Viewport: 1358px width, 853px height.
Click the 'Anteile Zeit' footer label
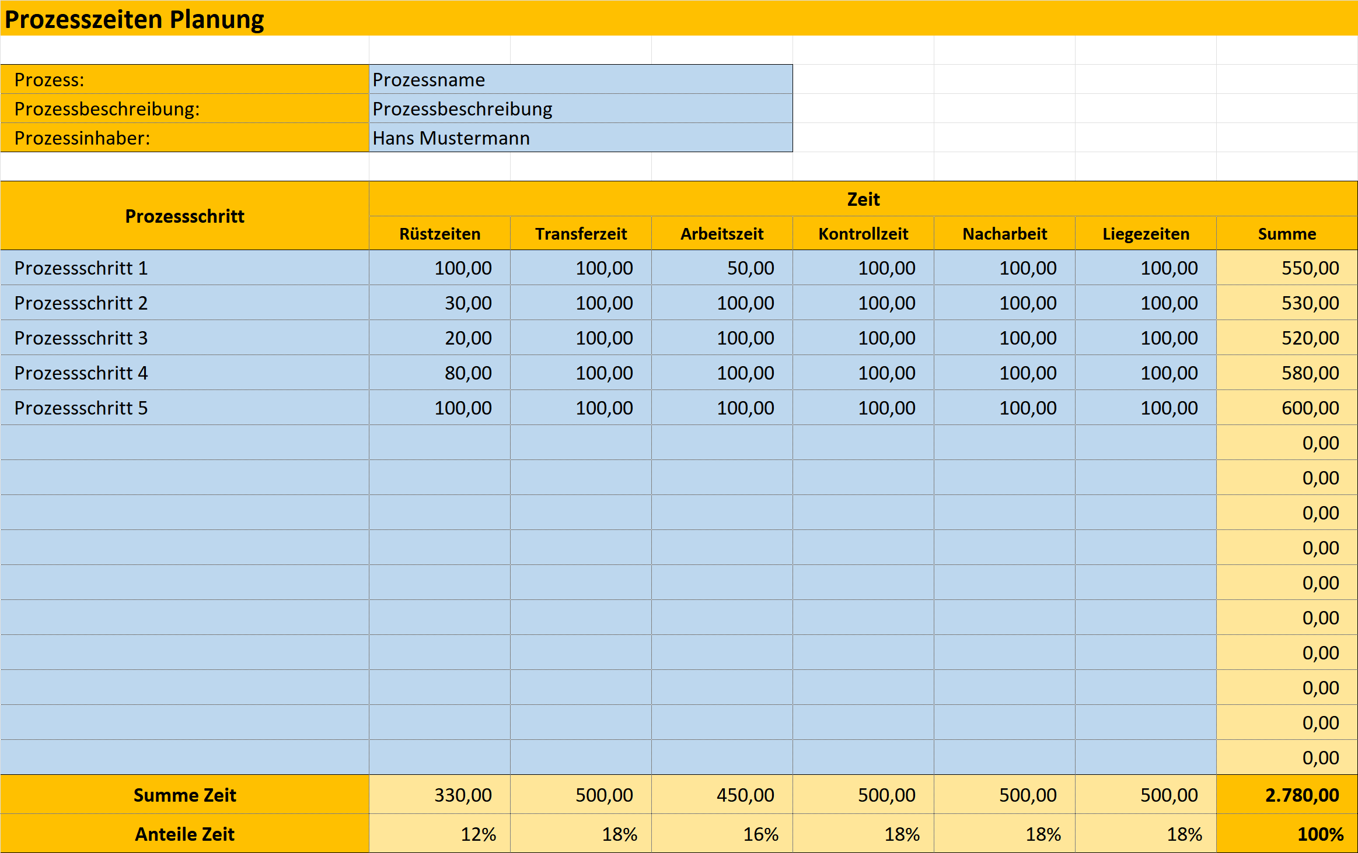tap(184, 834)
